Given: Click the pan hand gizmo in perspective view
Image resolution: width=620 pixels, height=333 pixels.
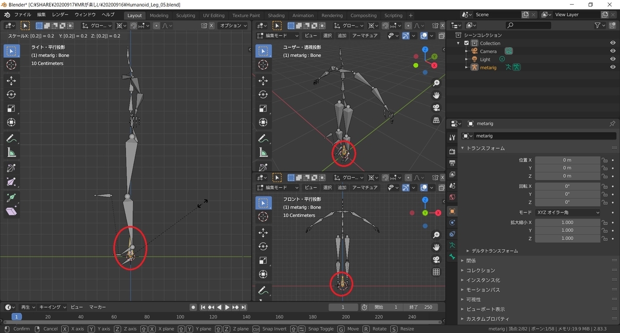Looking at the screenshot, I should tap(436, 95).
